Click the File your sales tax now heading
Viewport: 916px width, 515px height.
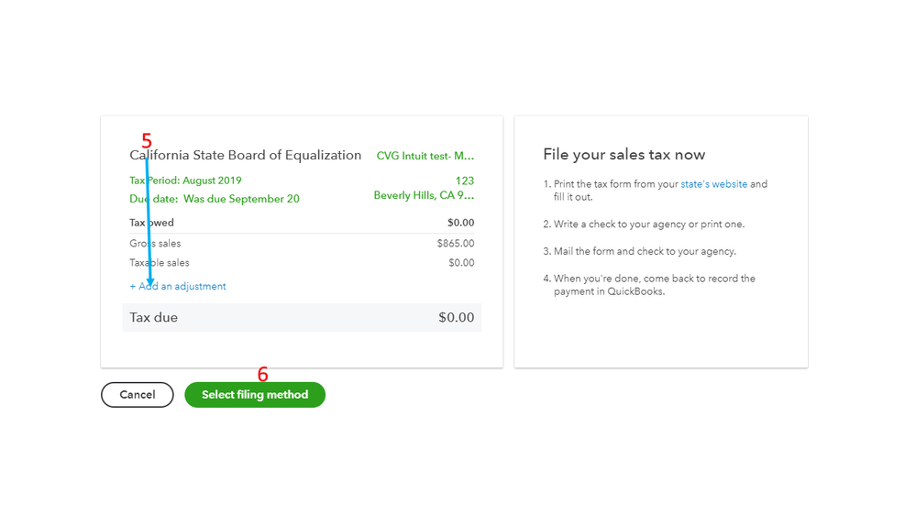(x=624, y=155)
